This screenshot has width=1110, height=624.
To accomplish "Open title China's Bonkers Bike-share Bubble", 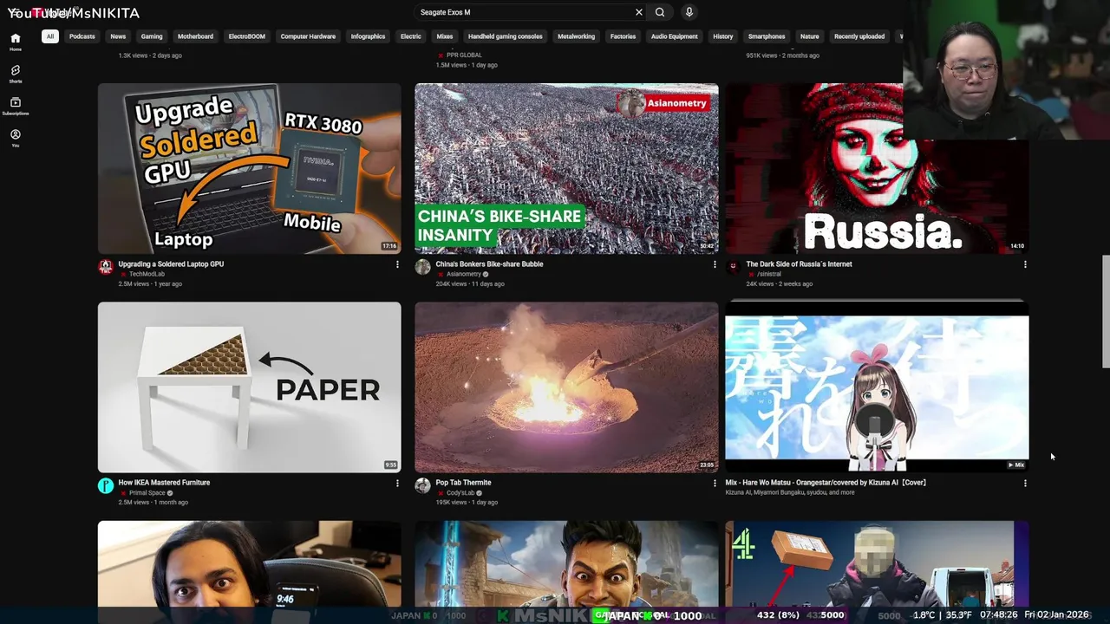I will 489,264.
